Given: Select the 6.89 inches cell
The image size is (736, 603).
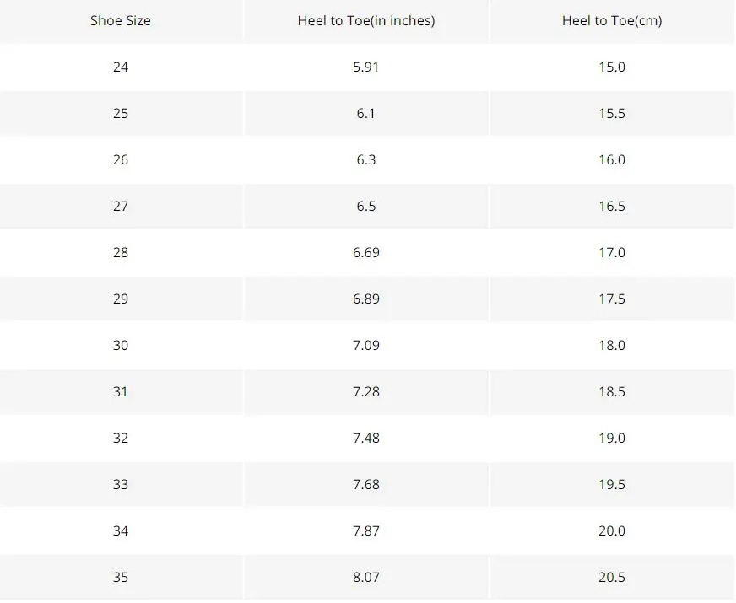Looking at the screenshot, I should (x=366, y=299).
